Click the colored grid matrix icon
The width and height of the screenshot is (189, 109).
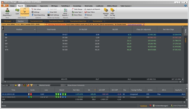coord(24,85)
